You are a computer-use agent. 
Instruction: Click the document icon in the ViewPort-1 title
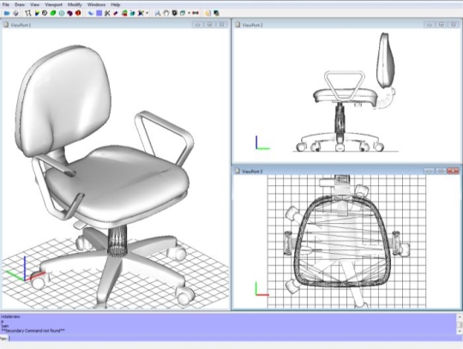6,25
